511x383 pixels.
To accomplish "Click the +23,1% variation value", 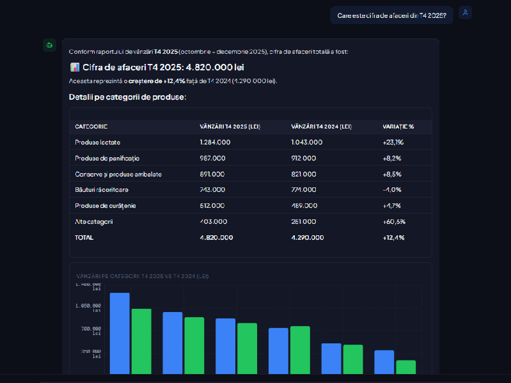I will 393,142.
